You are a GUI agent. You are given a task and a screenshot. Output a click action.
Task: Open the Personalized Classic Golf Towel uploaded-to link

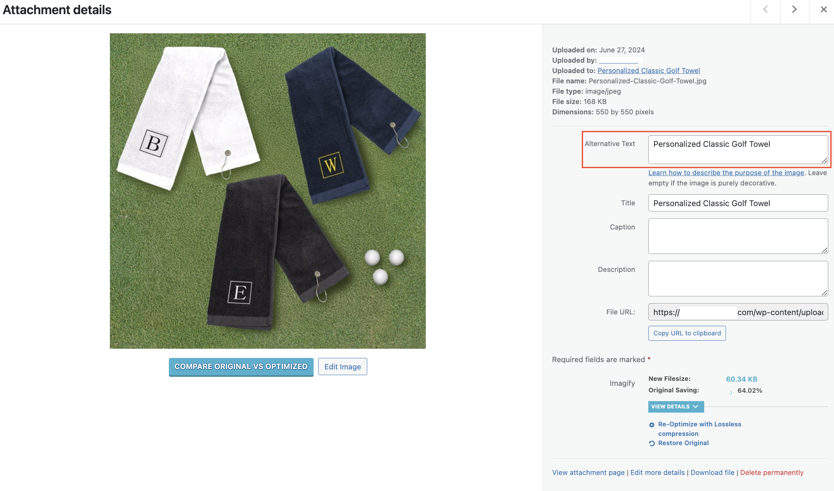tap(649, 71)
